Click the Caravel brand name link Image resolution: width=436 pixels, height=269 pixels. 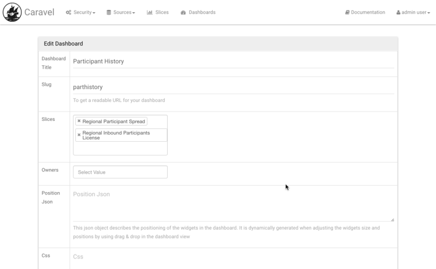[39, 13]
